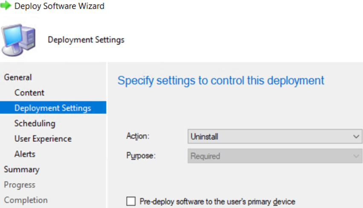Select Deployment Settings in the sidebar
This screenshot has width=363, height=208.
pos(53,108)
